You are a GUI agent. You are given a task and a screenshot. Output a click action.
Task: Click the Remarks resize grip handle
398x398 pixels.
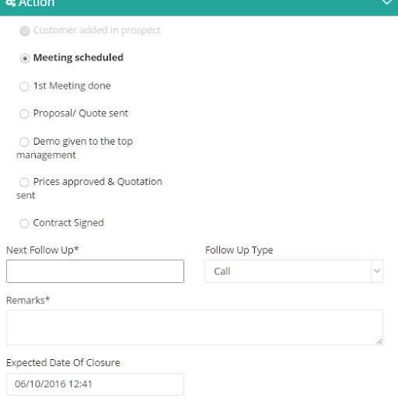(x=379, y=341)
